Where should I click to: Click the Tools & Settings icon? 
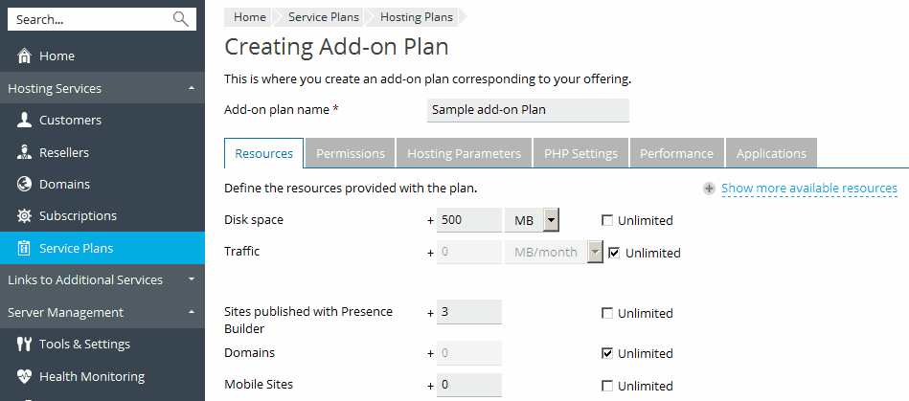(x=25, y=345)
